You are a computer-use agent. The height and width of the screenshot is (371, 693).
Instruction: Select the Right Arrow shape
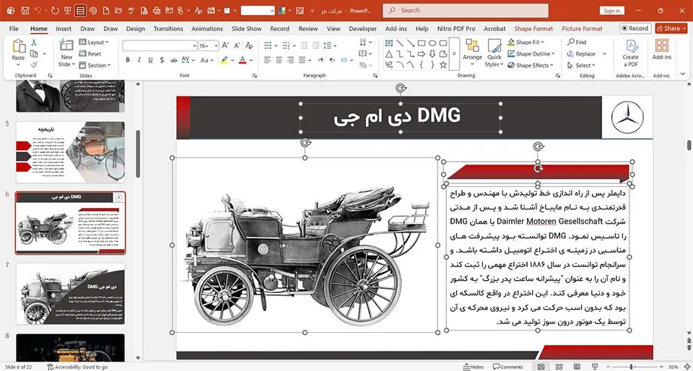coord(422,54)
